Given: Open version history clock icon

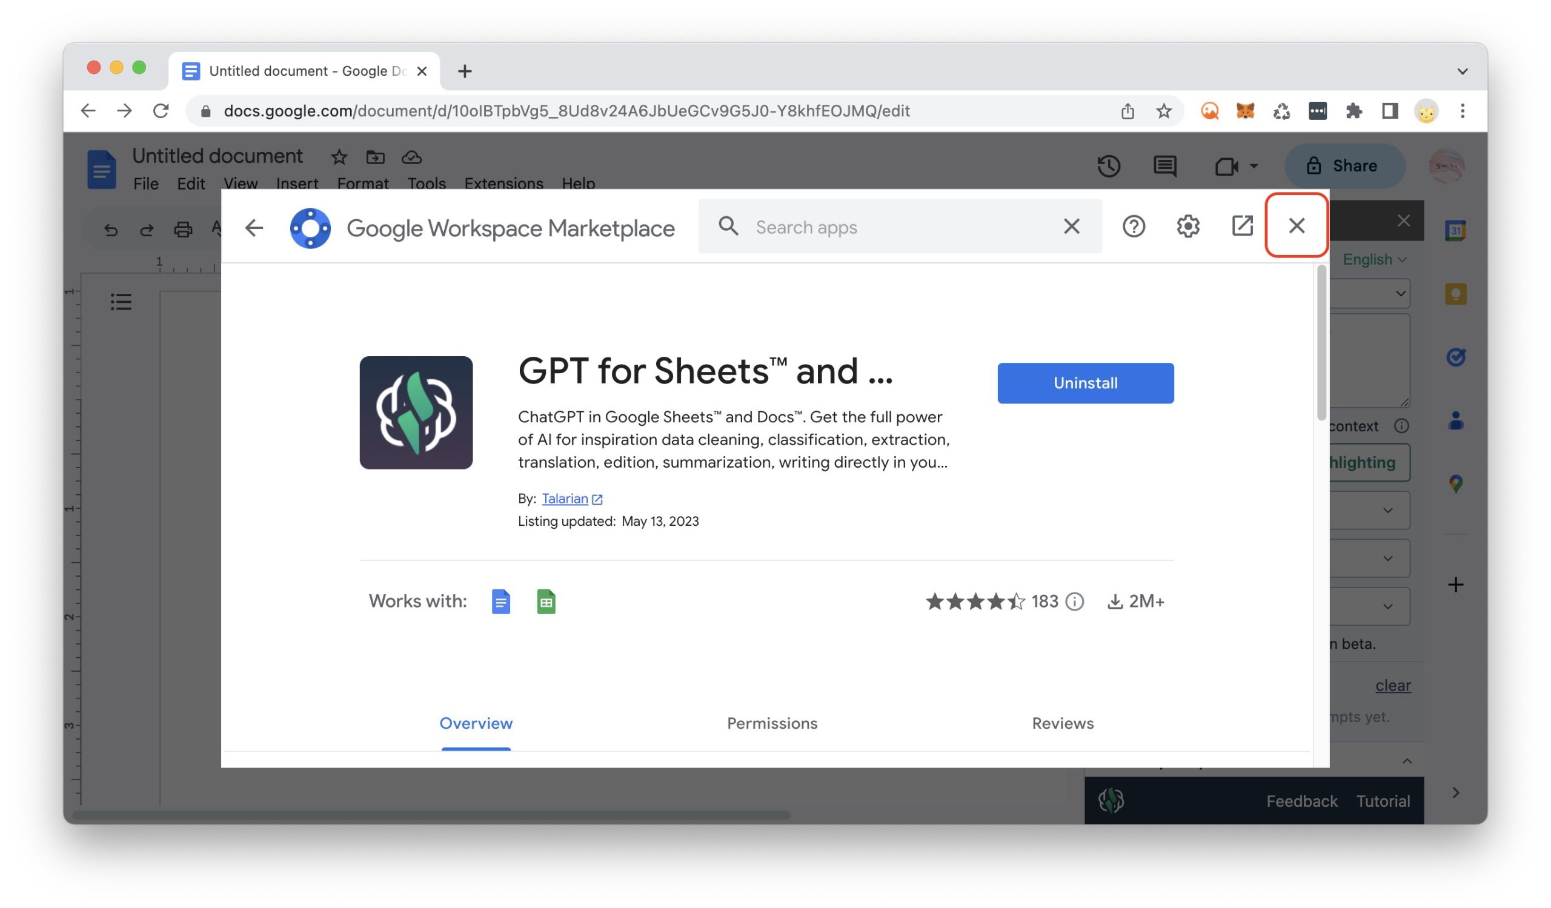Looking at the screenshot, I should tap(1109, 166).
